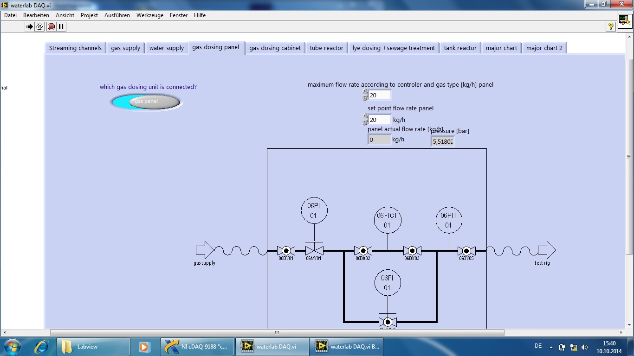
Task: Switch to the tube reactor tab
Action: pyautogui.click(x=327, y=48)
